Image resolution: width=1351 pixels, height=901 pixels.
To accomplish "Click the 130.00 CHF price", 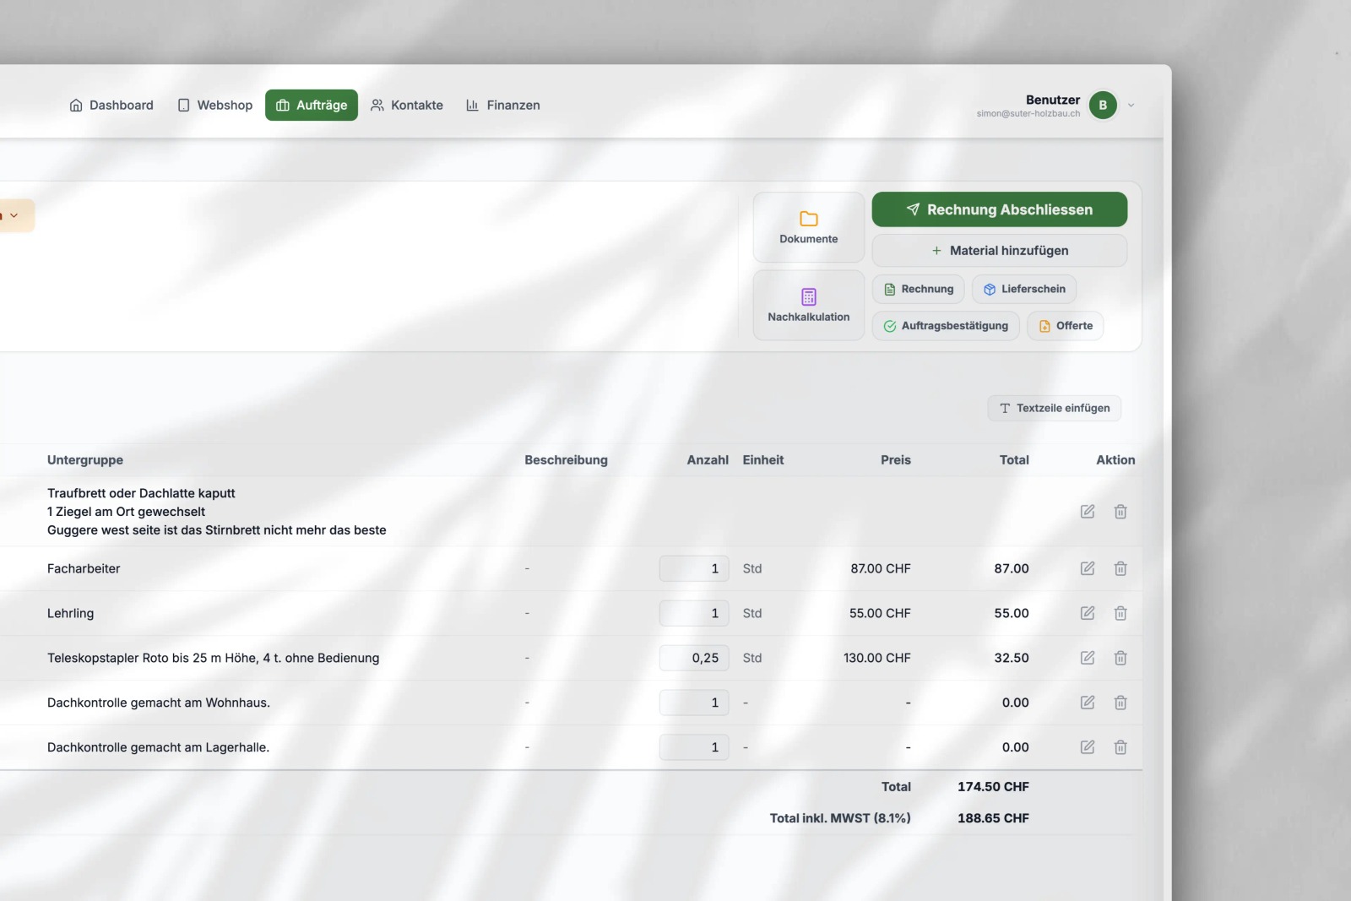I will pos(877,659).
